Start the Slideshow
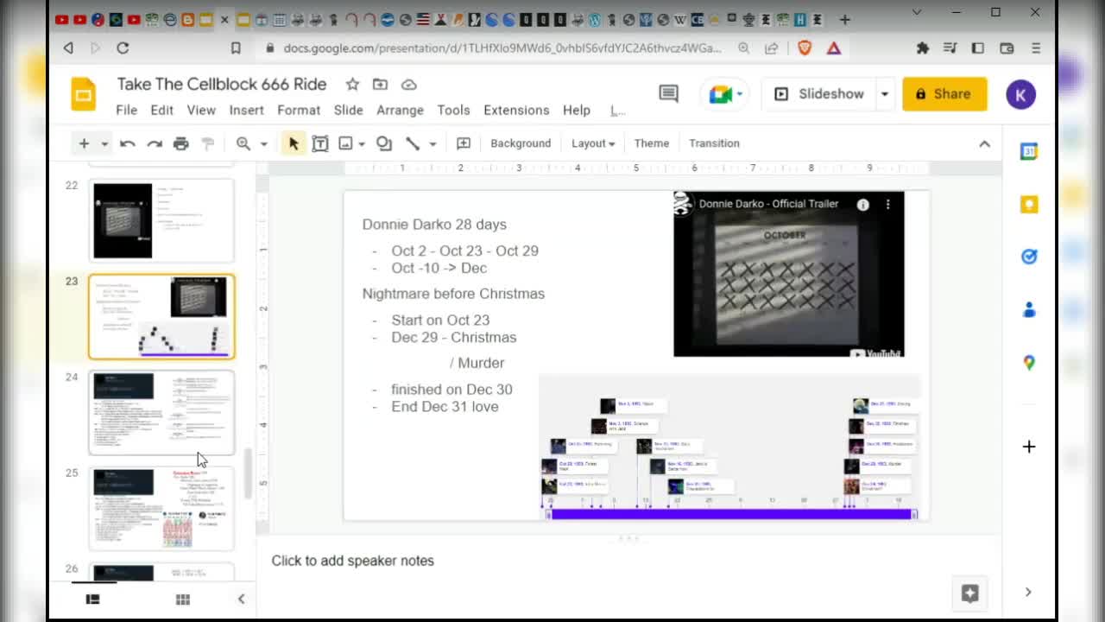Viewport: 1105px width, 622px height. [x=818, y=94]
